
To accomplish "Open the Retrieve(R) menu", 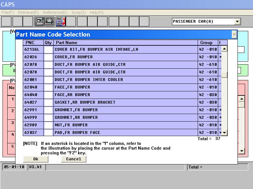I will (x=28, y=13).
